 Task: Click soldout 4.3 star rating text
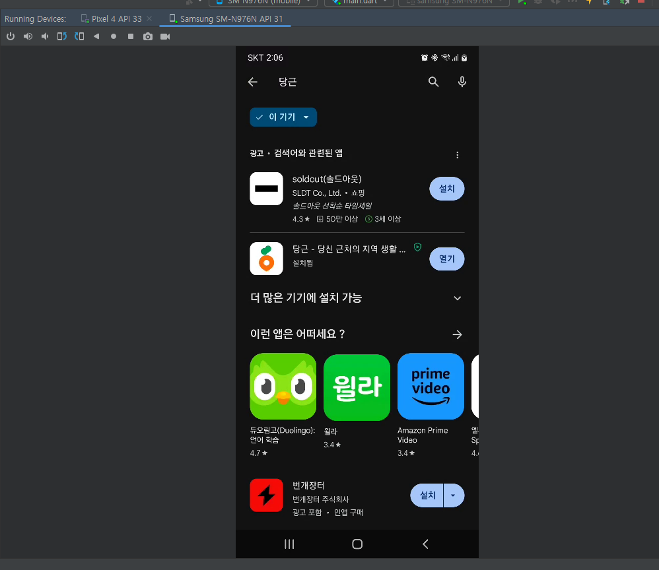coord(301,219)
